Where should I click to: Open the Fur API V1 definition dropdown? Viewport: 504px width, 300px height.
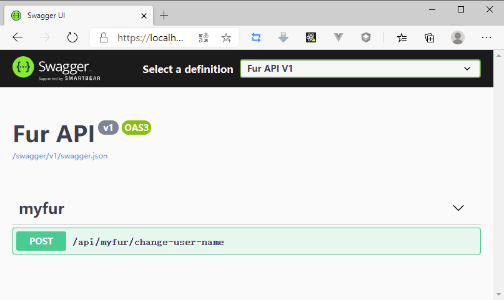pyautogui.click(x=360, y=69)
